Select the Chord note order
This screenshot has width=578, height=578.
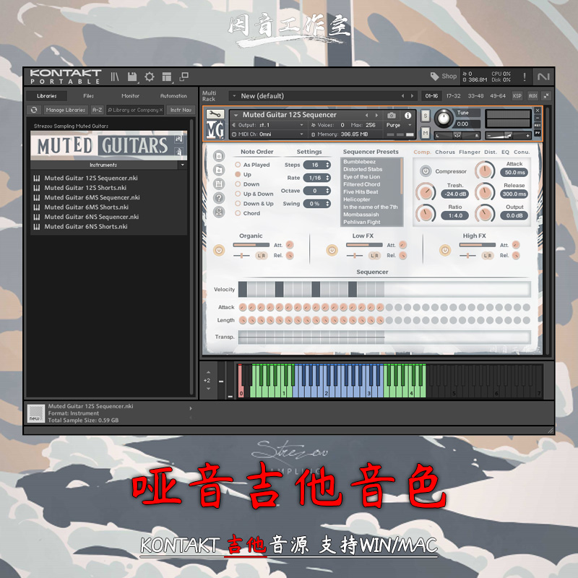click(238, 213)
